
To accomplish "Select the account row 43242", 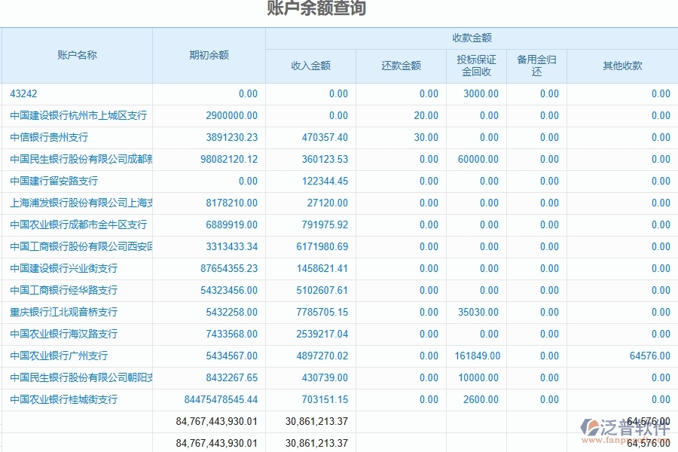I will point(23,93).
